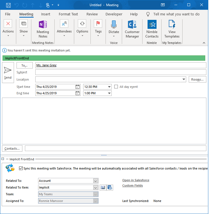Screen dimensions: 210x214
Task: Click the Rooms... button
Action: pos(197,79)
